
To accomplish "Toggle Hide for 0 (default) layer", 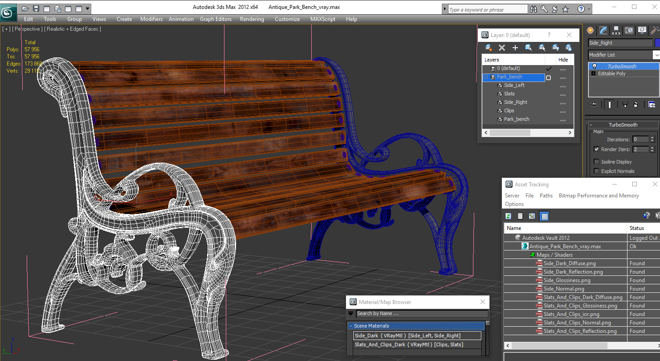I will (563, 69).
